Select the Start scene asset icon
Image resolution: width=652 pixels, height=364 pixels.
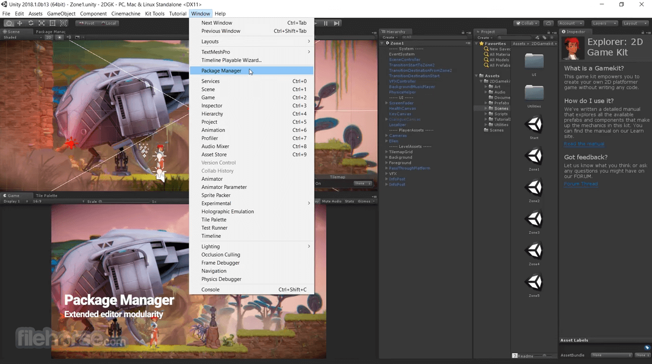(534, 124)
